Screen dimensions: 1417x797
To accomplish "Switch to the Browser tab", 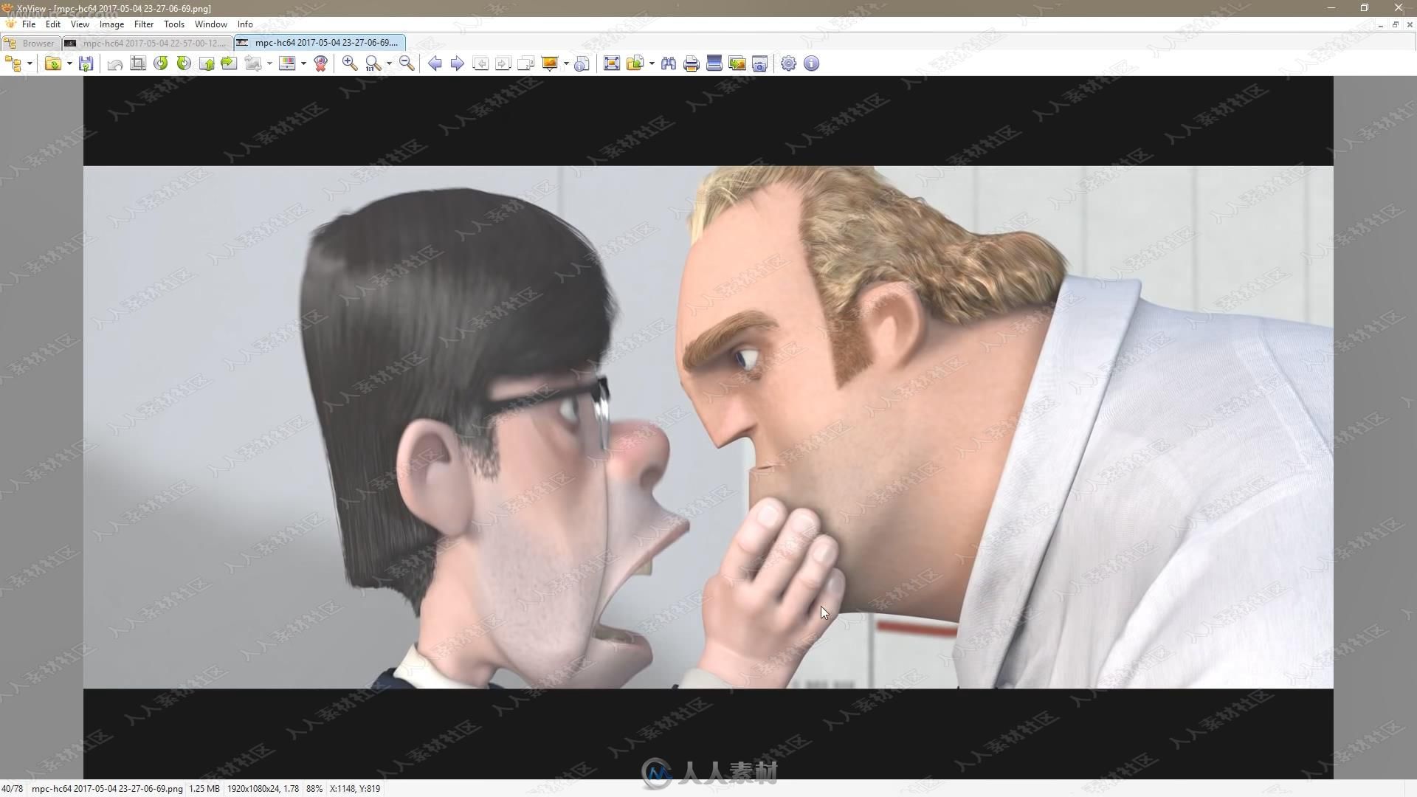I will [x=31, y=44].
